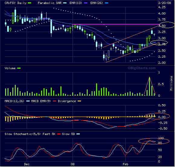Image resolution: width=175 pixels, height=167 pixels.
Task: Click the purple EMA(13) legend swatch
Action: click(x=86, y=3)
